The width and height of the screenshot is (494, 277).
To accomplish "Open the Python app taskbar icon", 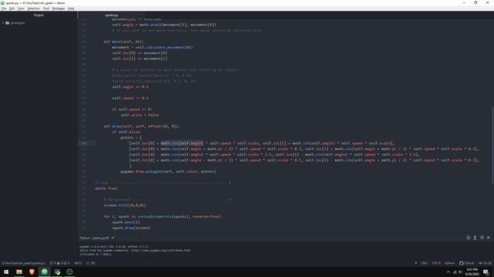I will pyautogui.click(x=57, y=272).
